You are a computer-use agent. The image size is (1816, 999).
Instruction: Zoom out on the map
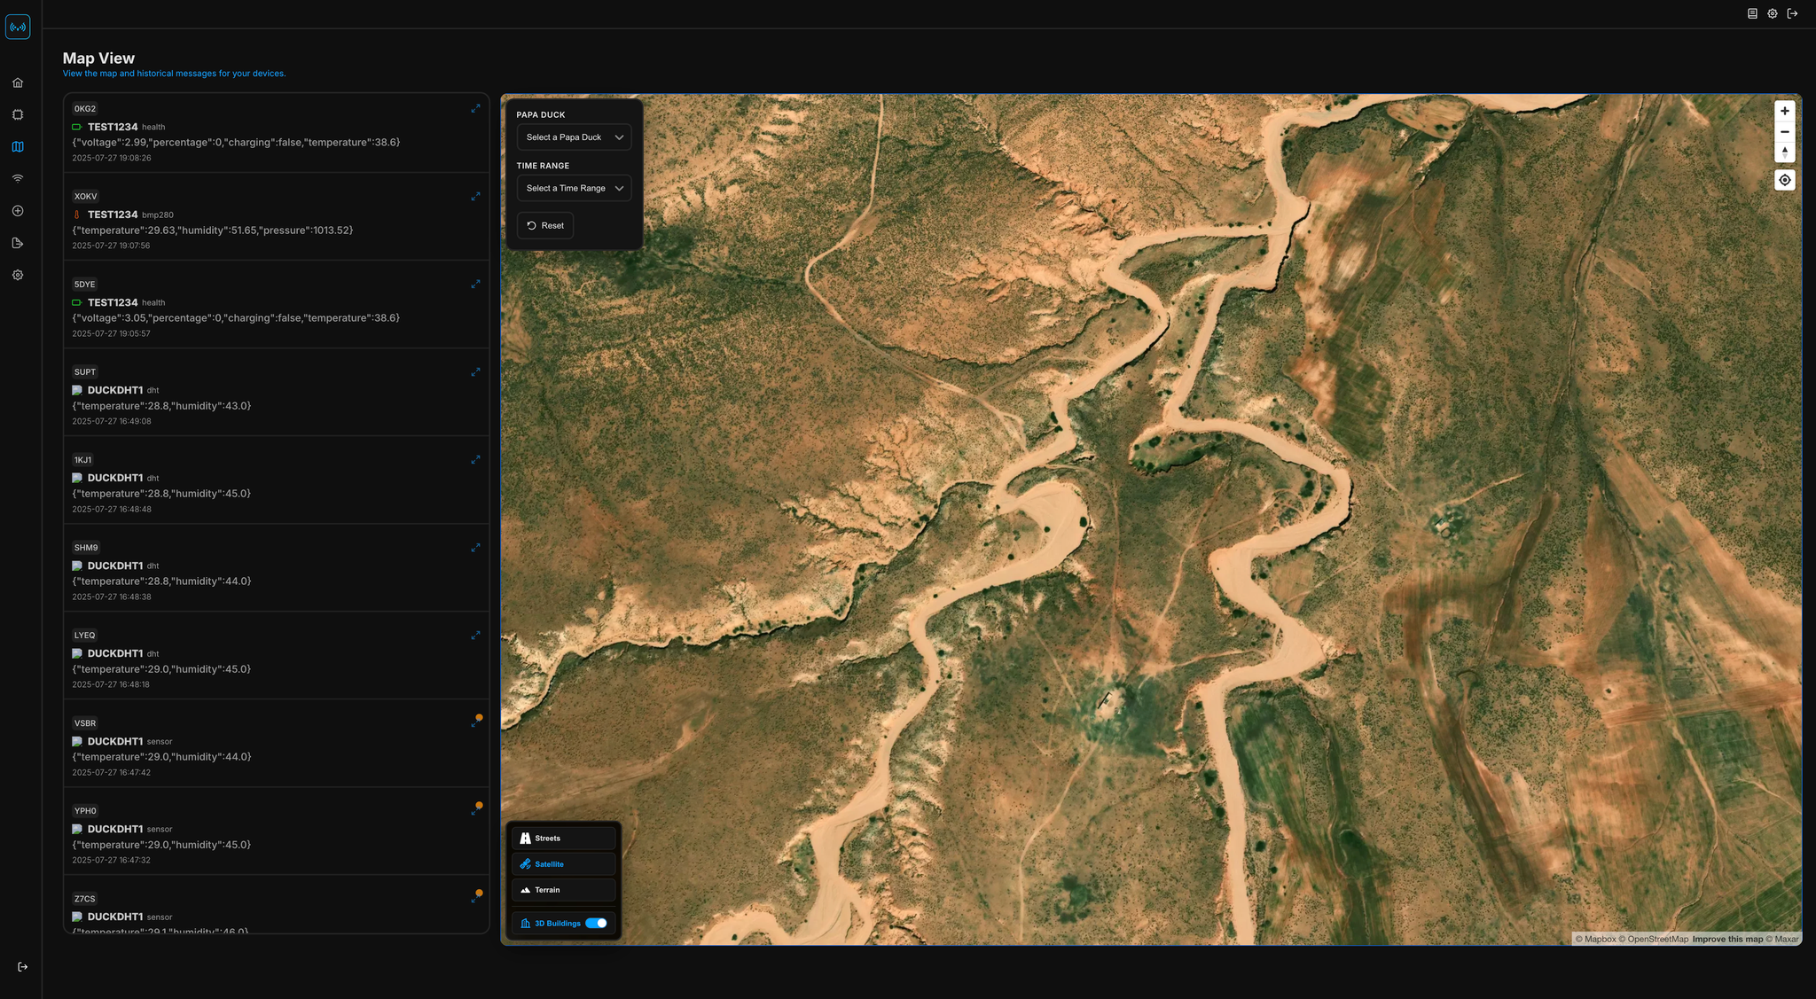tap(1784, 131)
